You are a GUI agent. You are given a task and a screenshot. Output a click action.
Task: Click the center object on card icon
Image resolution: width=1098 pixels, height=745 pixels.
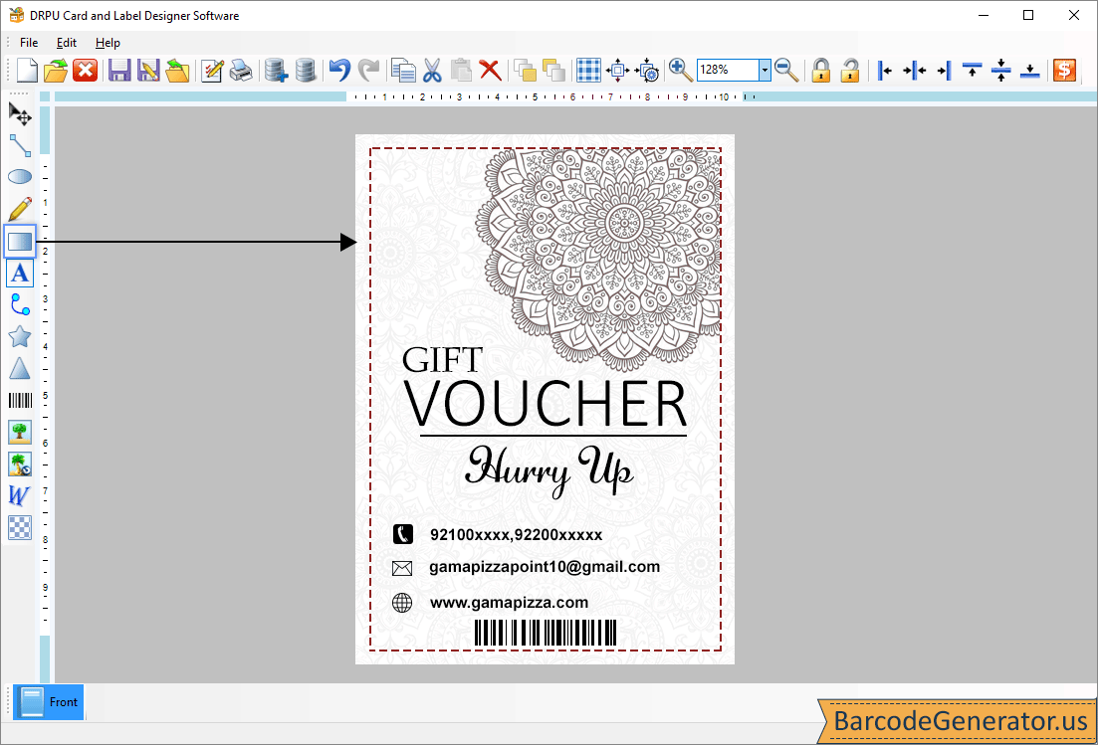[x=617, y=70]
